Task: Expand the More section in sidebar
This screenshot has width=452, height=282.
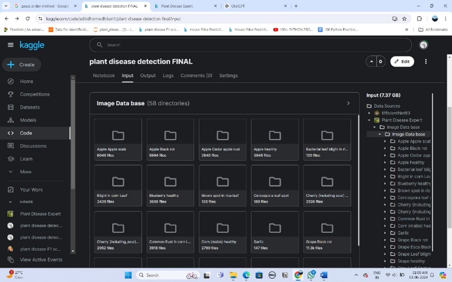Action: click(x=10, y=172)
